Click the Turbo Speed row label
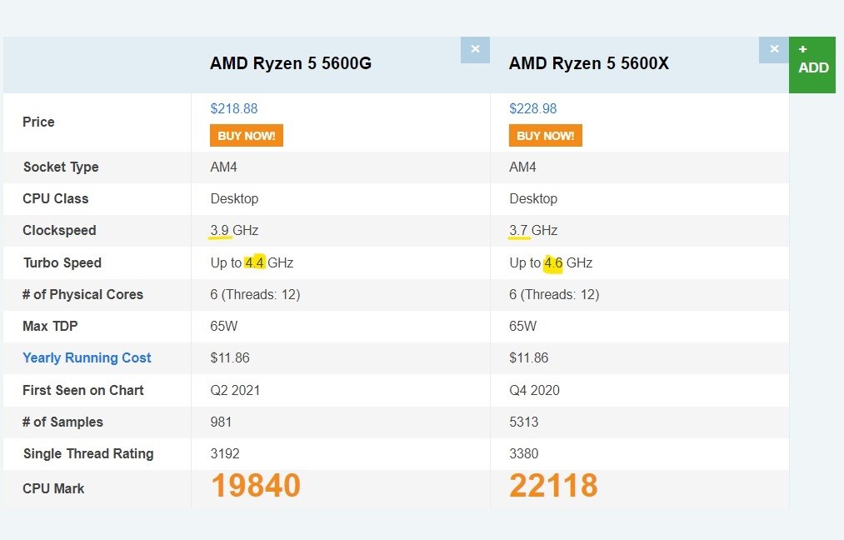The width and height of the screenshot is (844, 540). click(62, 262)
